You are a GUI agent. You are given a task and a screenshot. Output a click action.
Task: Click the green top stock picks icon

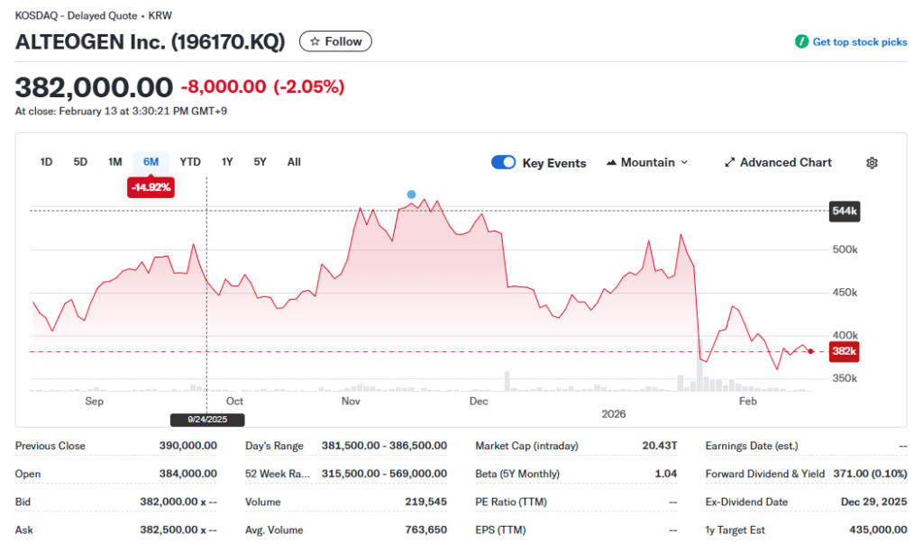(x=801, y=41)
